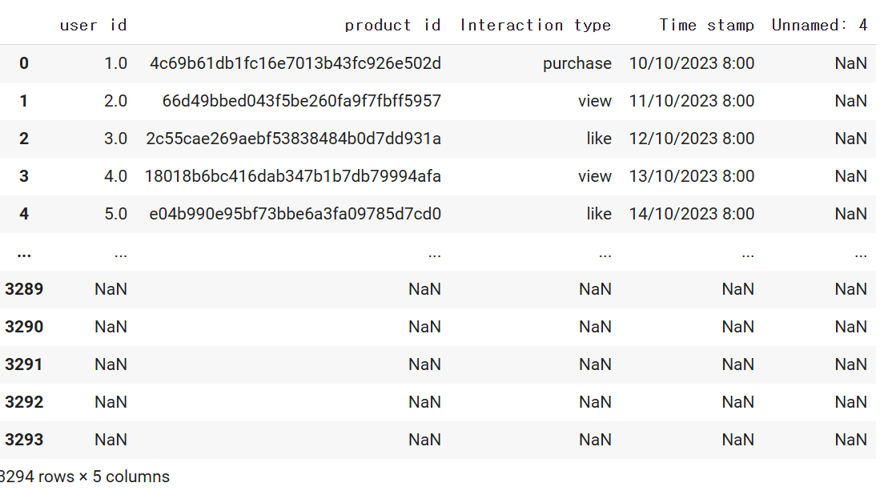Click product id starting with 18018b6b
The image size is (884, 491).
(292, 176)
